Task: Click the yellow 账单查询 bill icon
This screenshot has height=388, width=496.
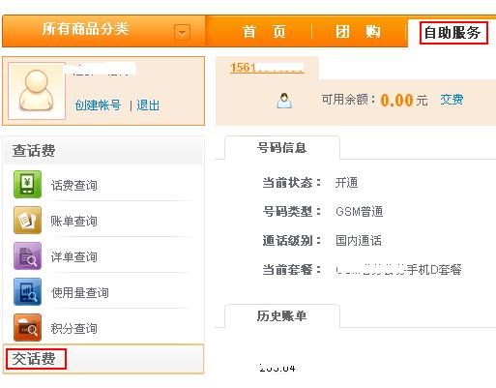Action: pyautogui.click(x=27, y=220)
